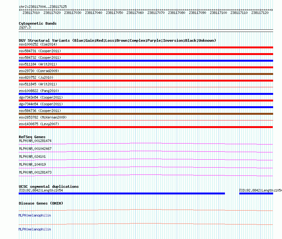This screenshot has width=282, height=239.
Task: Click the nsv584736 (Cooper2011) variant label
Action: [x=40, y=111]
